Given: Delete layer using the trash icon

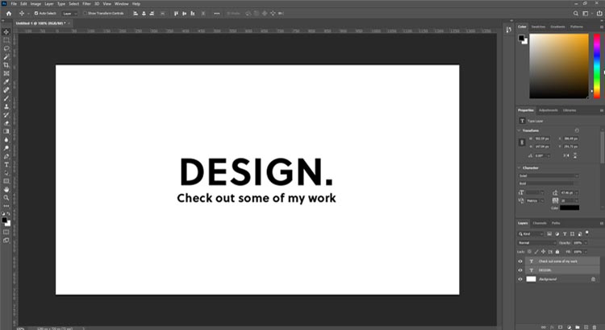Looking at the screenshot, I should coord(594,325).
